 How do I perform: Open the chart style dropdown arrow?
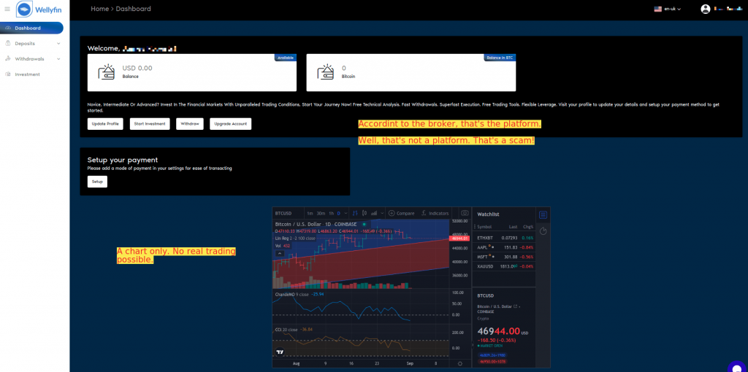click(x=382, y=214)
